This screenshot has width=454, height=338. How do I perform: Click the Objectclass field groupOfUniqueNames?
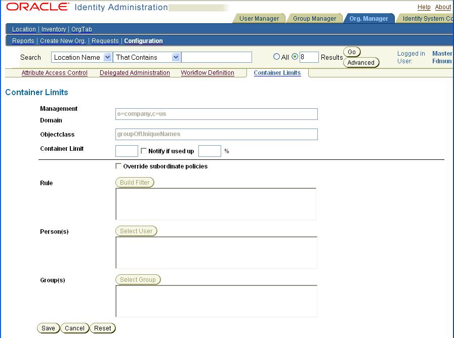click(x=217, y=134)
